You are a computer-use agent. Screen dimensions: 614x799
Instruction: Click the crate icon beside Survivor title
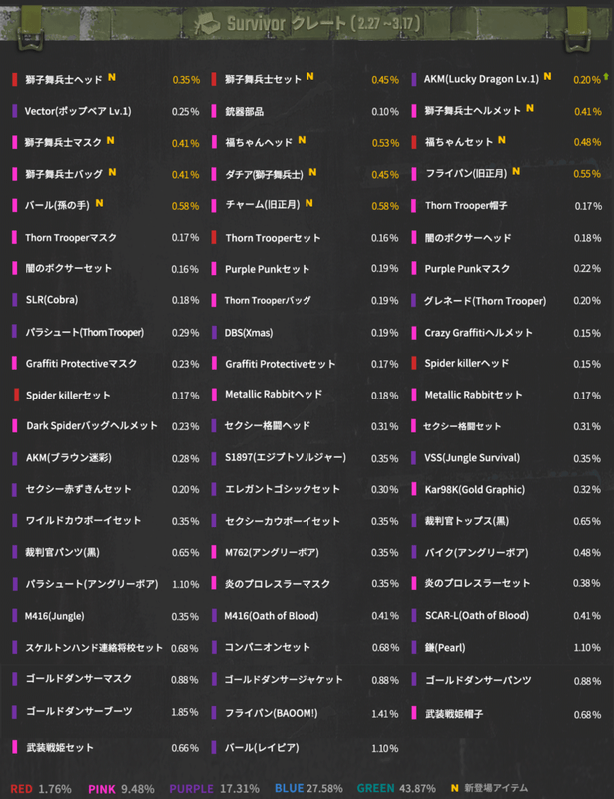pos(208,22)
